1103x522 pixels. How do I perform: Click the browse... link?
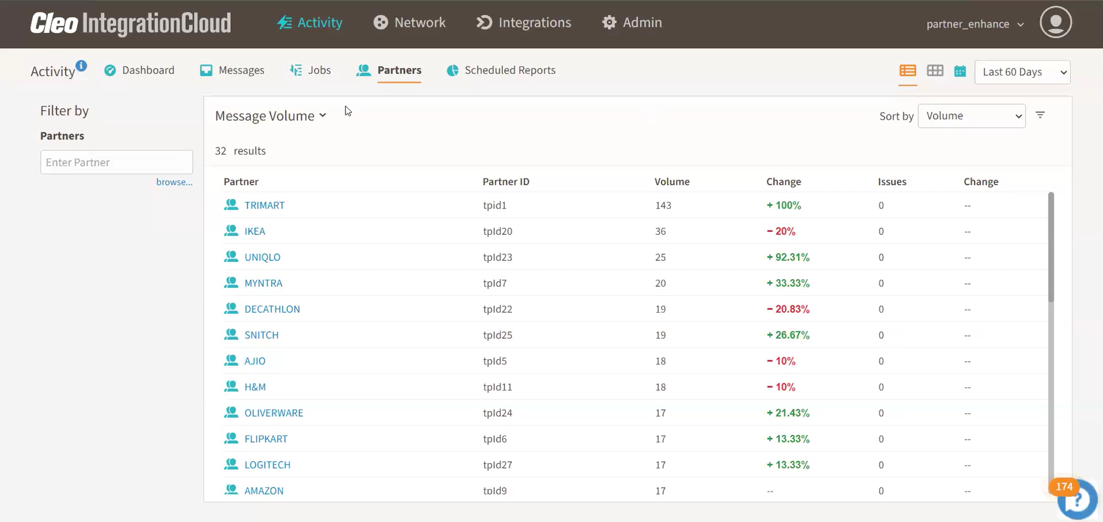pyautogui.click(x=174, y=182)
